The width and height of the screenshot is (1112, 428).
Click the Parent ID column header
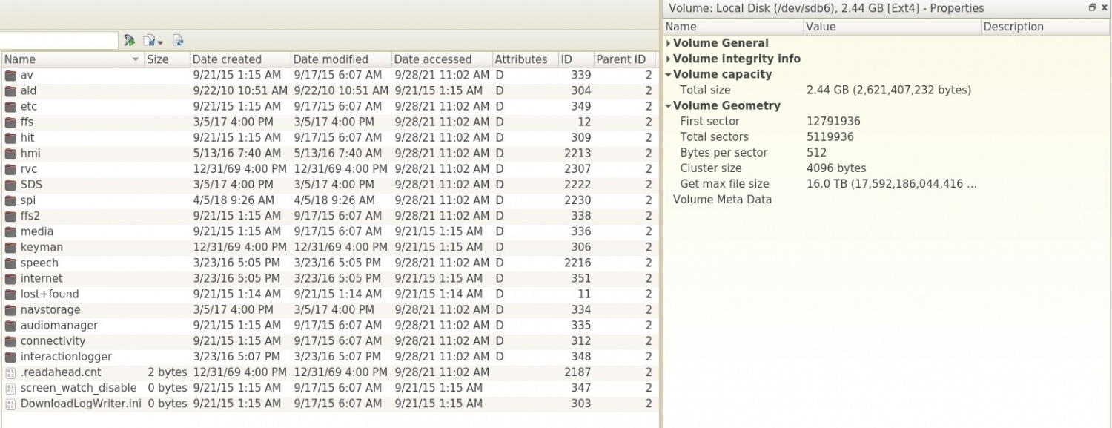[x=624, y=59]
